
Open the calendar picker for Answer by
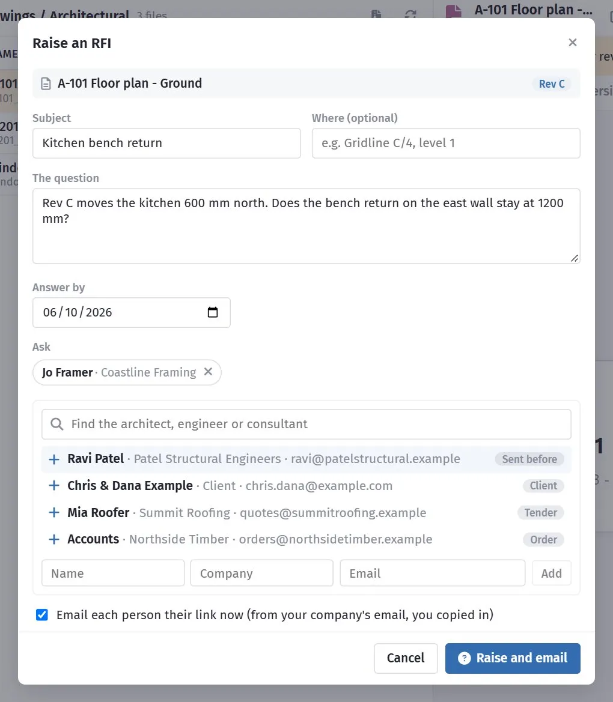[x=213, y=312]
